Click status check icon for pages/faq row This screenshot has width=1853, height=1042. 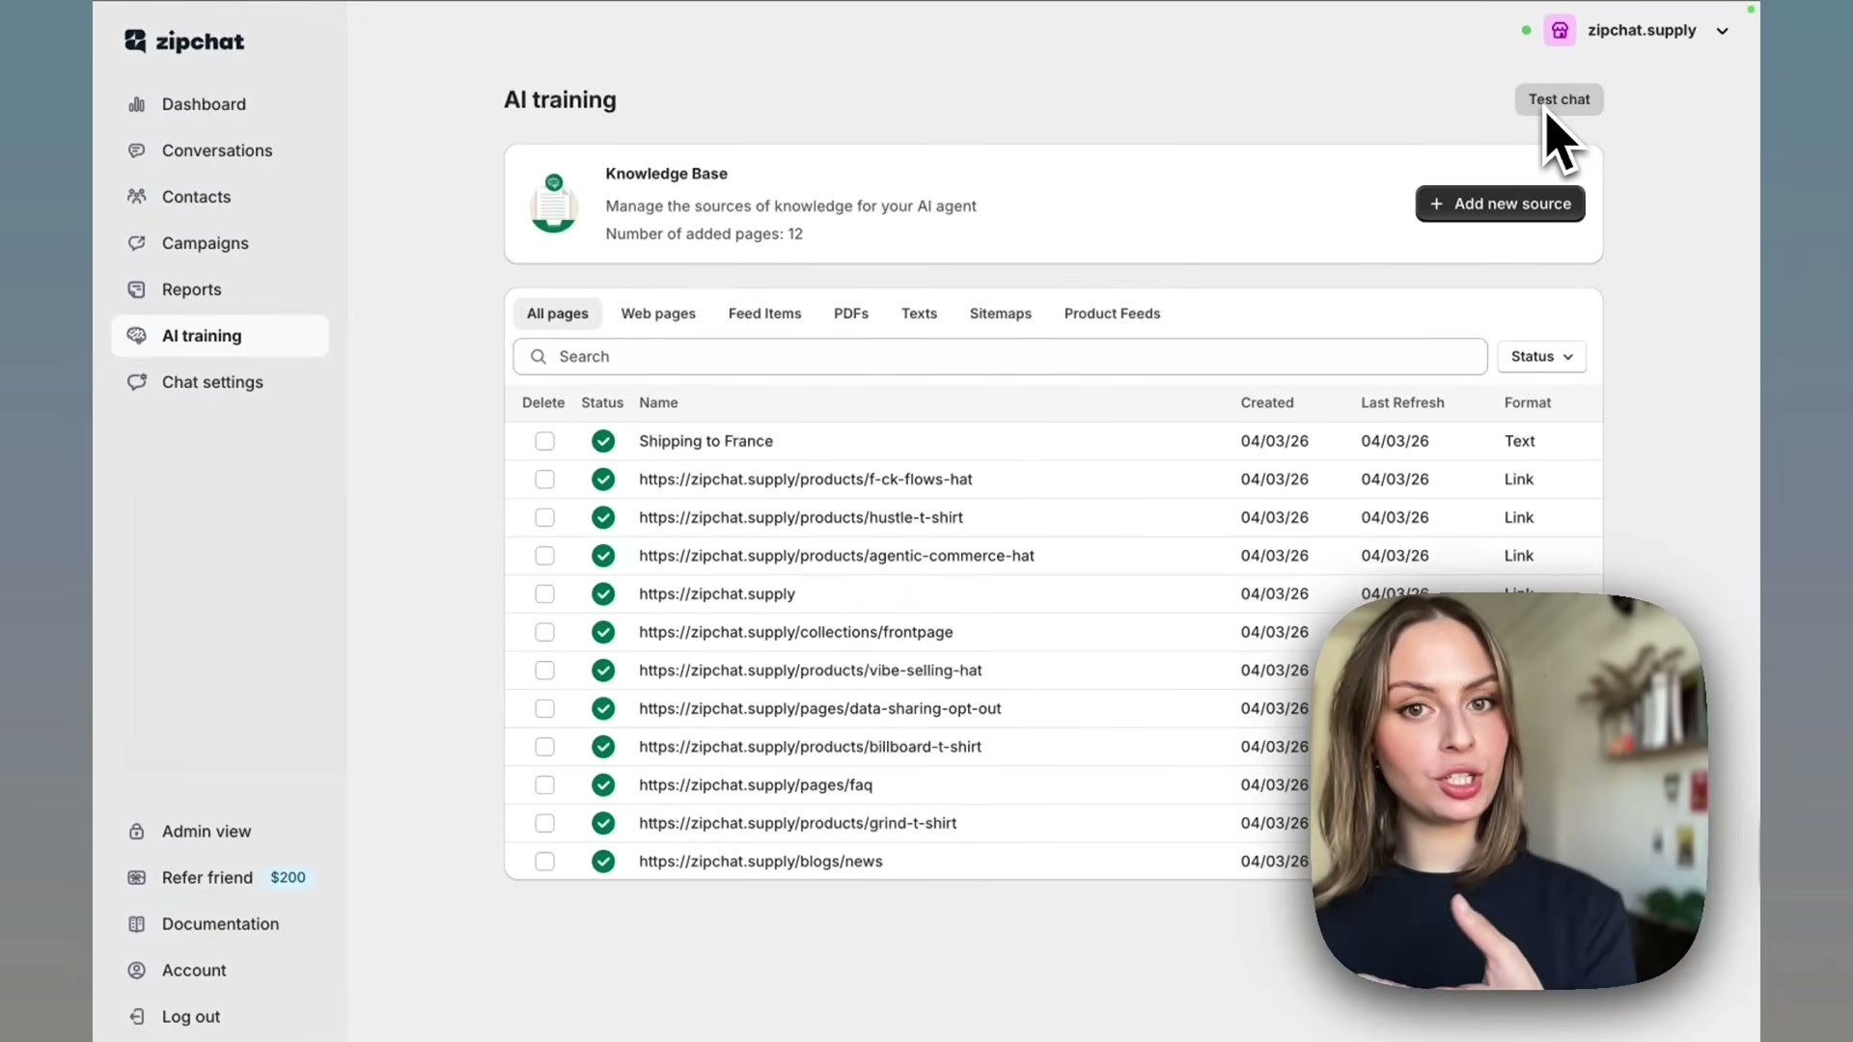(x=603, y=785)
